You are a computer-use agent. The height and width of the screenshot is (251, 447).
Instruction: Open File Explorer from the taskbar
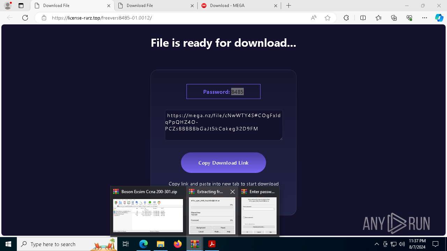[x=160, y=244]
